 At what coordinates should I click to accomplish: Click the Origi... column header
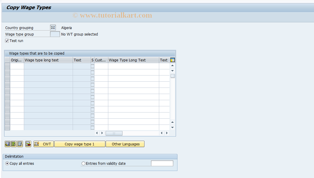[17, 60]
